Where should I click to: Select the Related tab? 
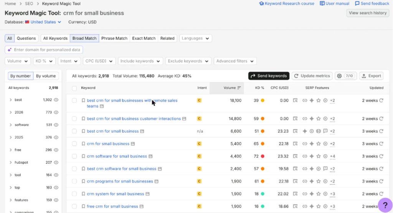[x=167, y=38]
